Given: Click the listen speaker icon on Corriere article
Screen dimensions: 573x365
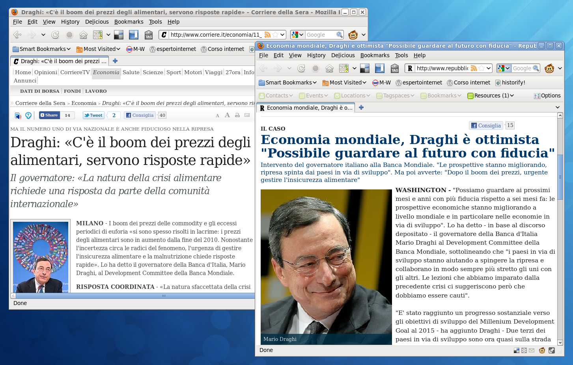Looking at the screenshot, I should click(x=18, y=116).
